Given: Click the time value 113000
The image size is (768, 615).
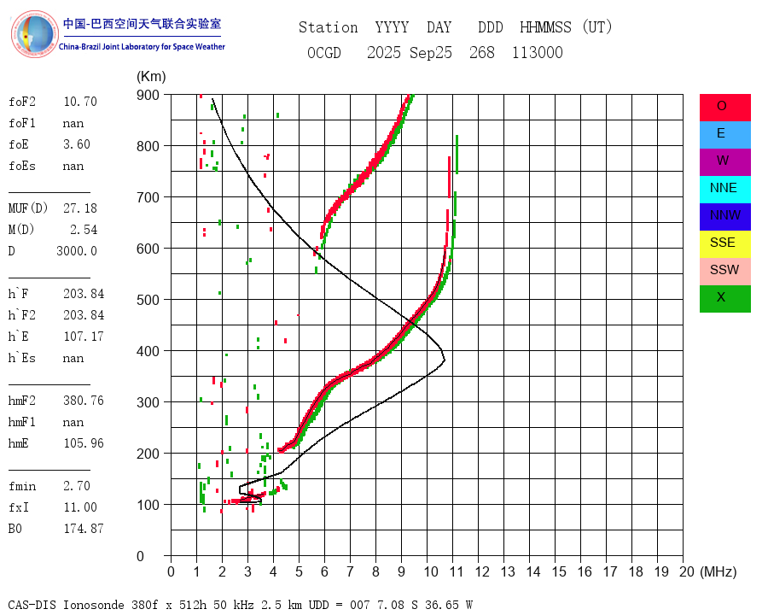Looking at the screenshot, I should point(538,52).
